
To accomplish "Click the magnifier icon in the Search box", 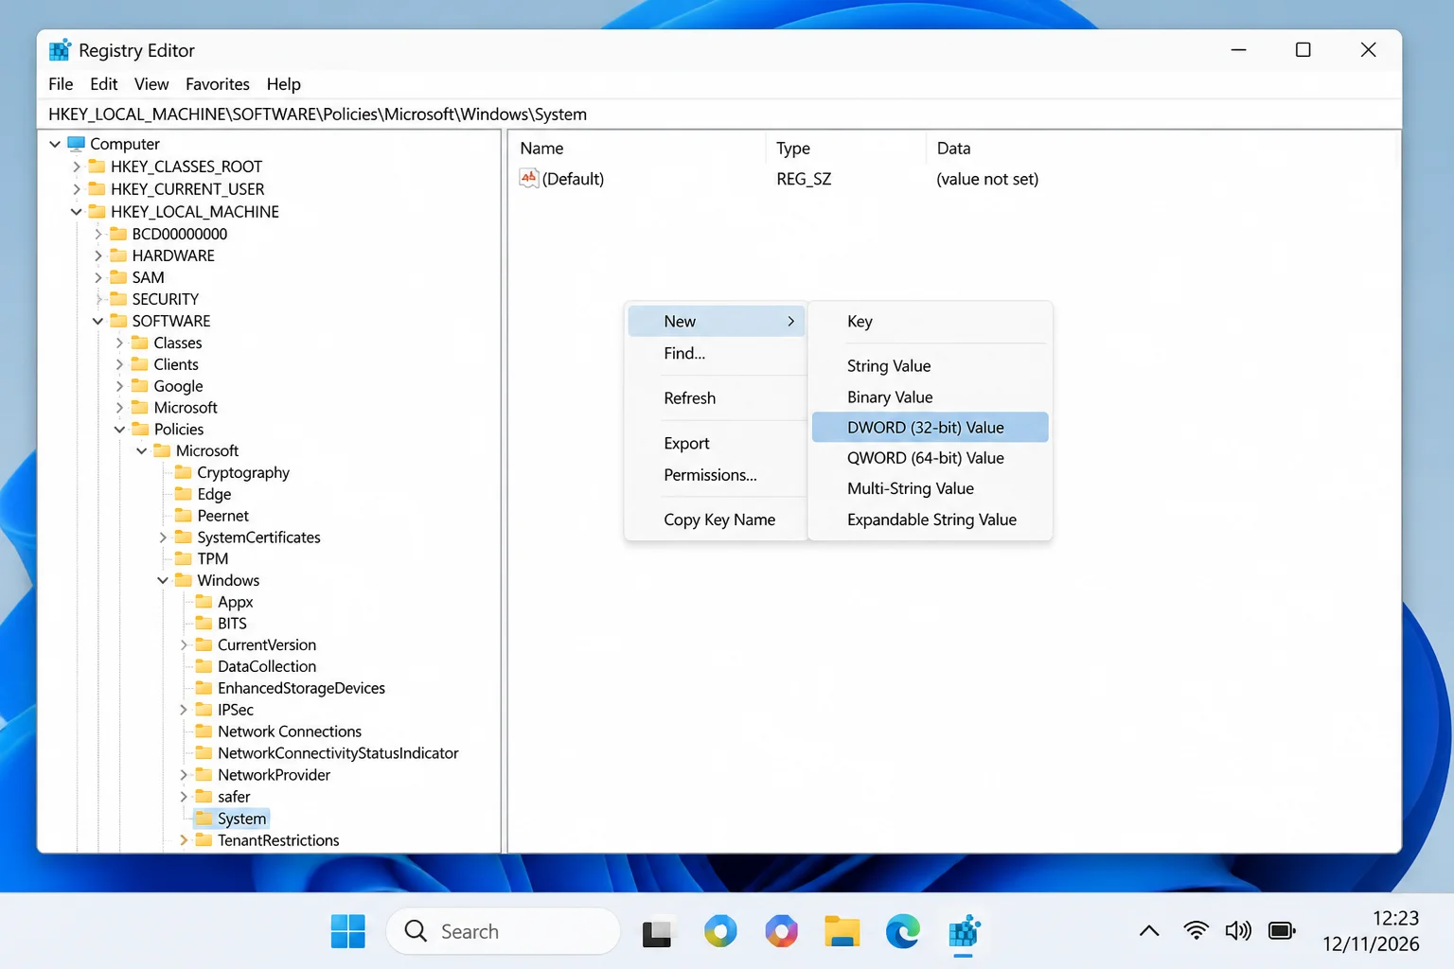I will 416,931.
